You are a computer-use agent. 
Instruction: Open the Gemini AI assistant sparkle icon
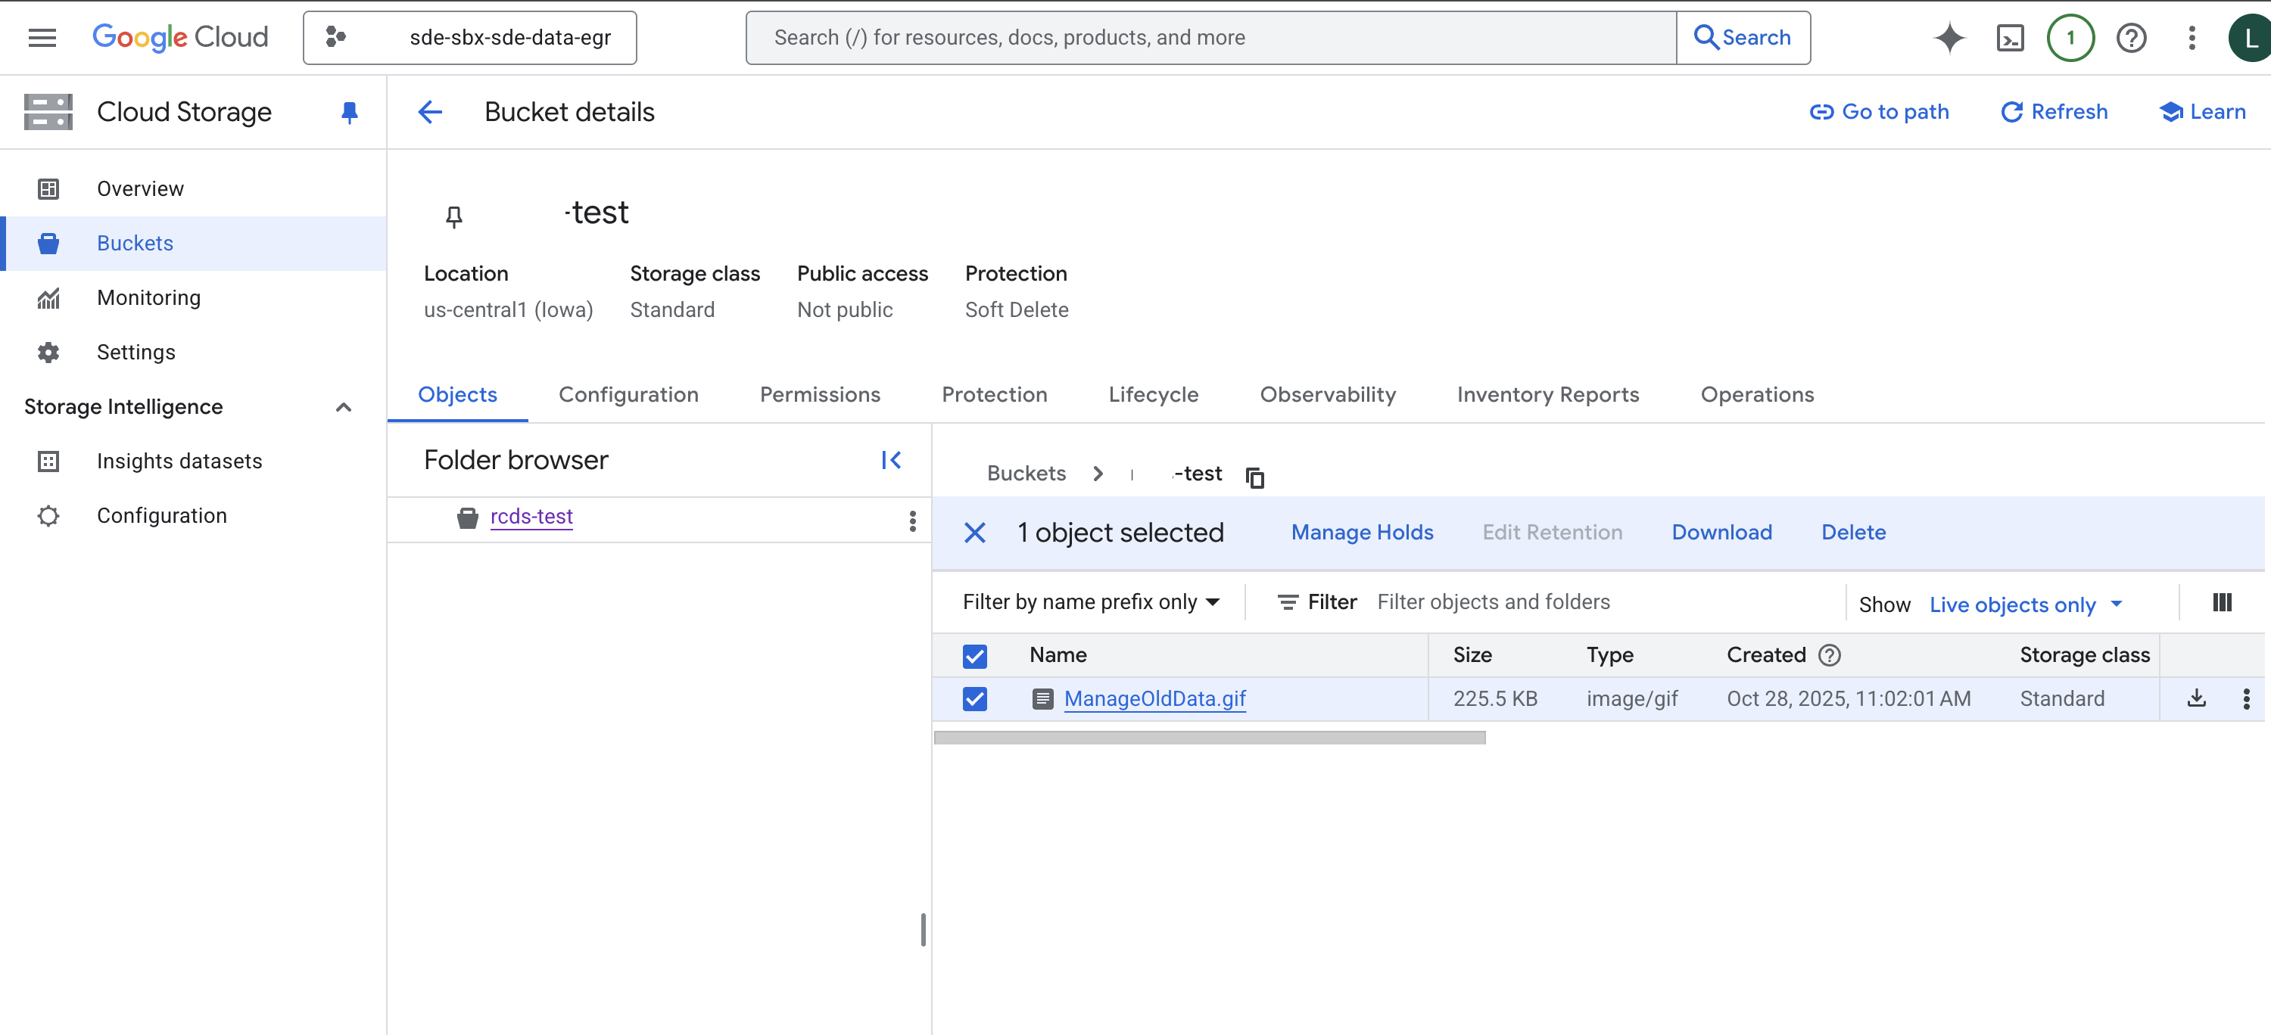[x=1949, y=38]
